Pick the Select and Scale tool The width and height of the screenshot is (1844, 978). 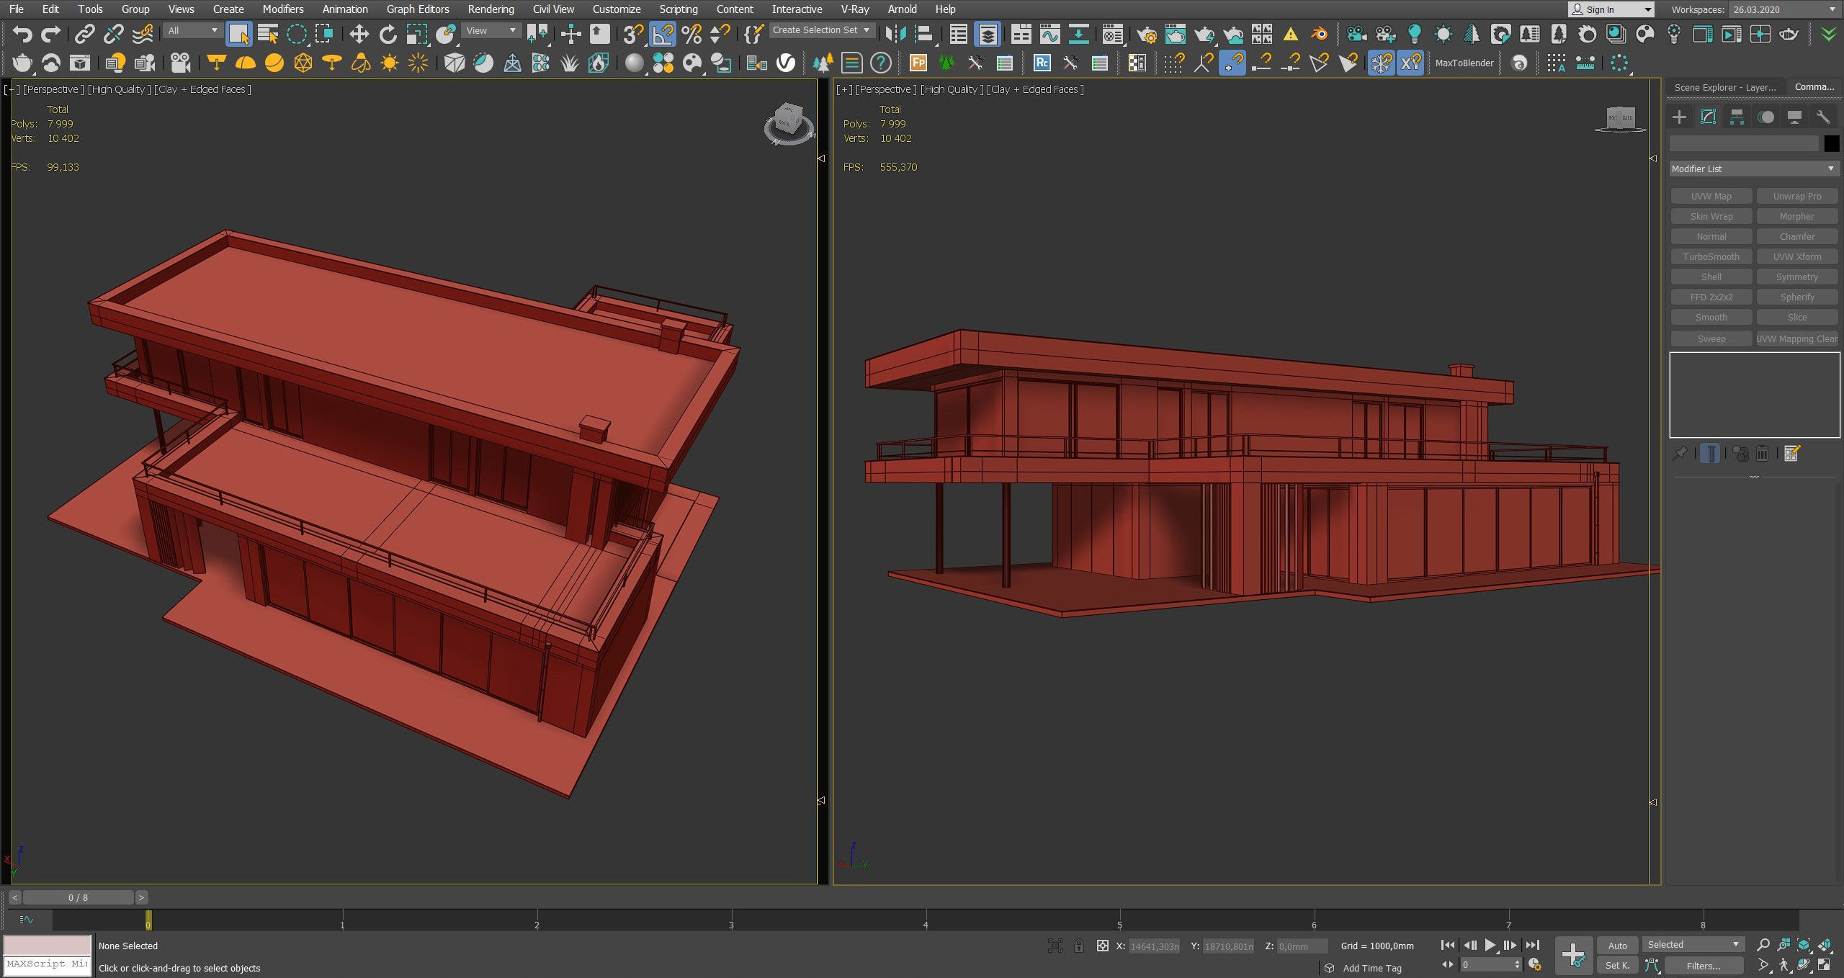416,34
